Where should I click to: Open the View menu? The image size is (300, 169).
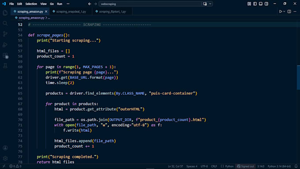tap(43, 4)
